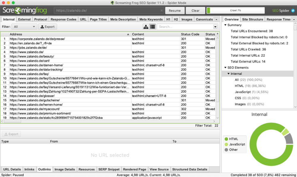
Task: Clear the URL field with the x icon
Action: [161, 11]
